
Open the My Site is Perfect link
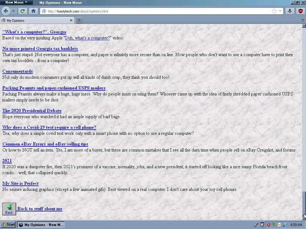coord(20,183)
